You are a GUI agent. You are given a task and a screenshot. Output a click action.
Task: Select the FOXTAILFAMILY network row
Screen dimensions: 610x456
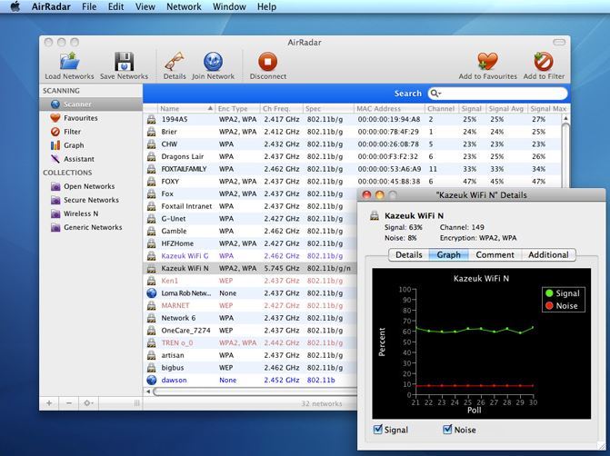(x=353, y=169)
